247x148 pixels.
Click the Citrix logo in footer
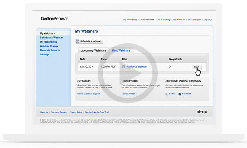pyautogui.click(x=202, y=112)
